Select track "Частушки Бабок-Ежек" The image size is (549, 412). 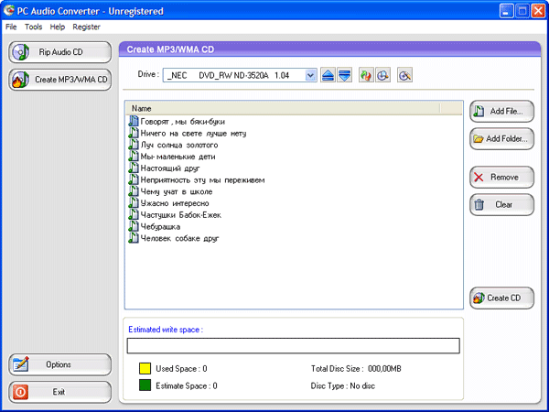point(175,215)
